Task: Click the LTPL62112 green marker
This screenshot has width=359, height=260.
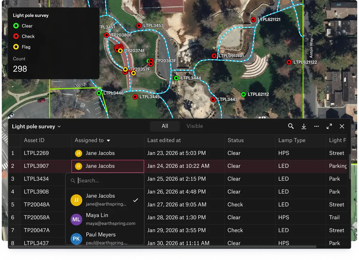Action: [x=243, y=94]
